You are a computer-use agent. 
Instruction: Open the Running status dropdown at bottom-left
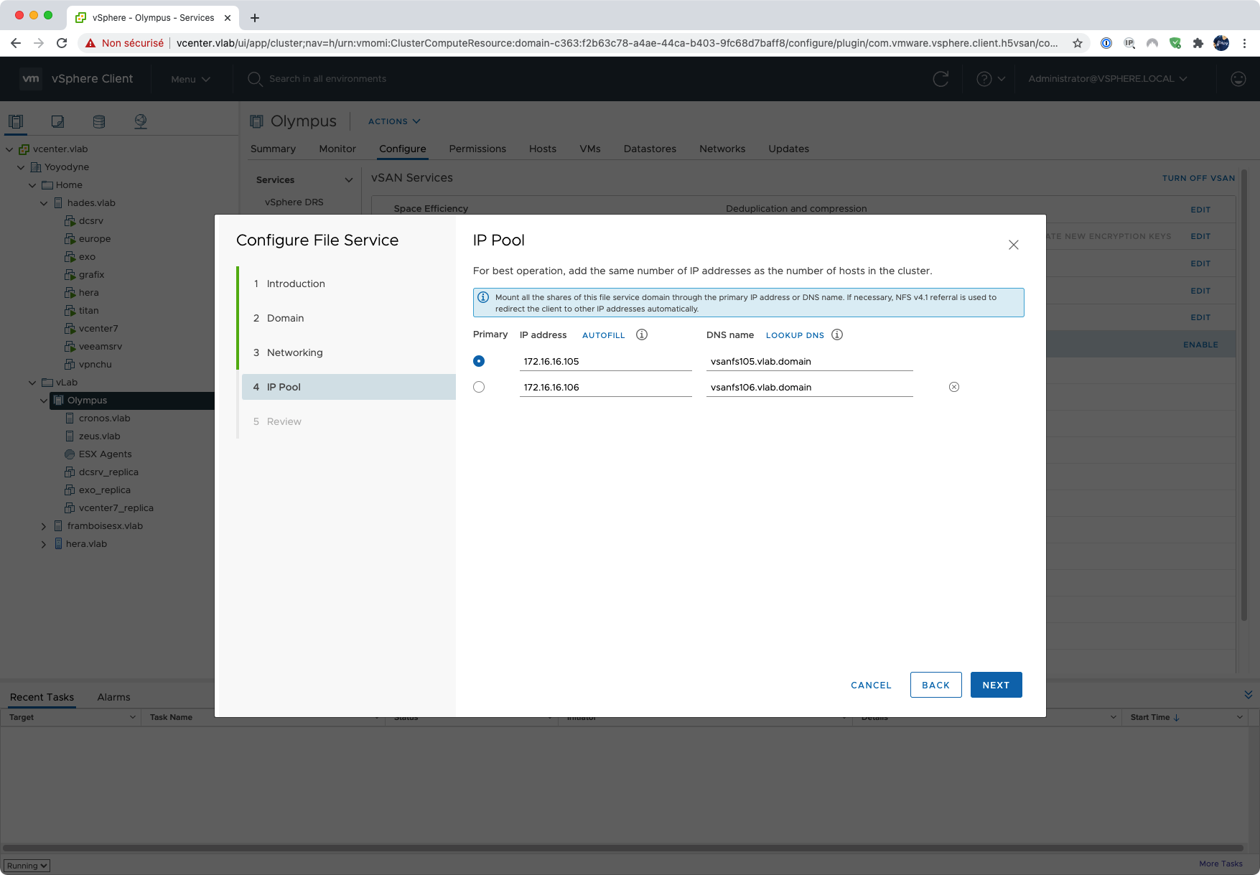[x=27, y=866]
